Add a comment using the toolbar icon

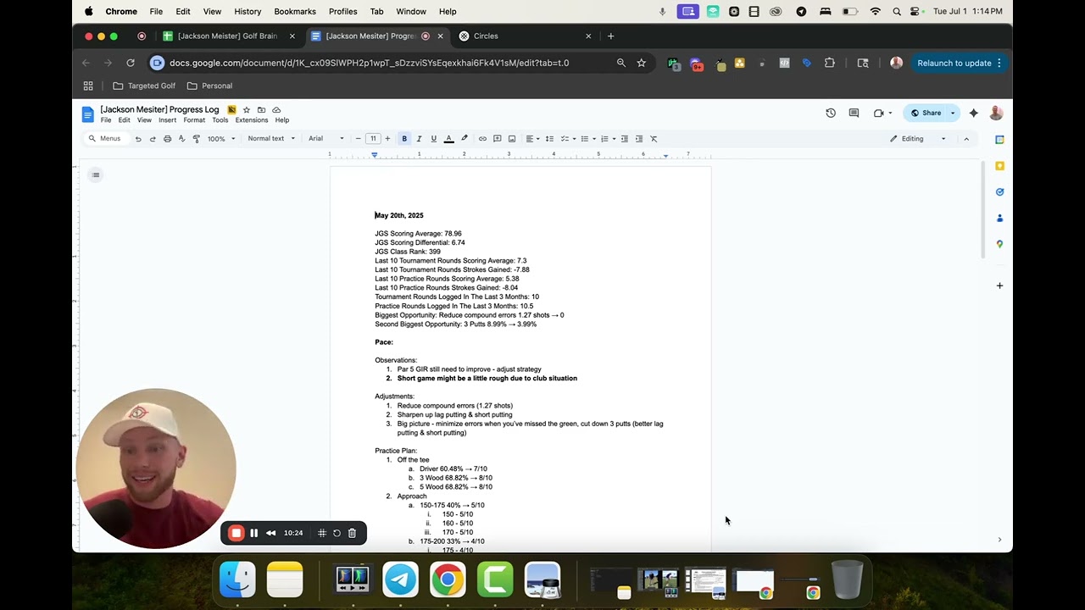coord(498,139)
